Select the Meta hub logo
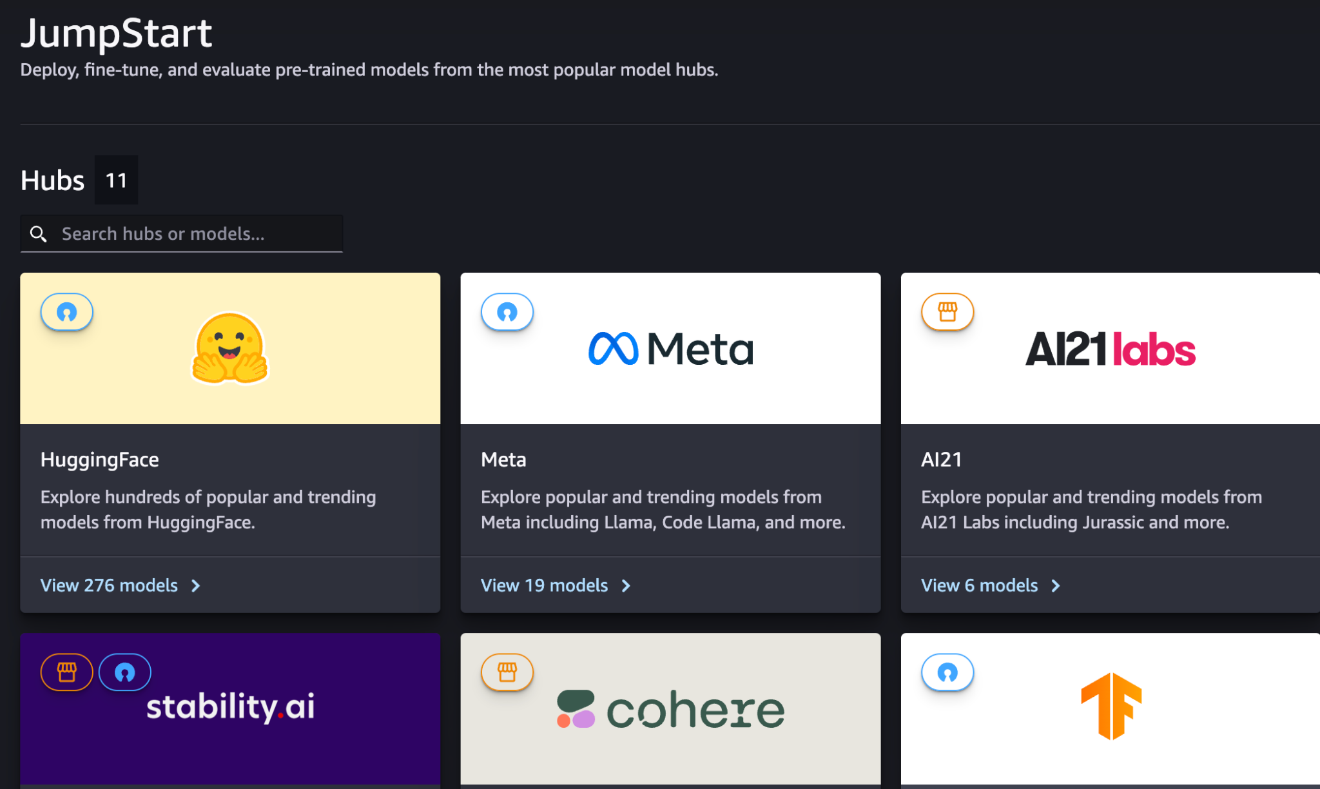The width and height of the screenshot is (1320, 789). [x=670, y=349]
